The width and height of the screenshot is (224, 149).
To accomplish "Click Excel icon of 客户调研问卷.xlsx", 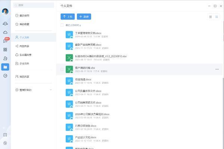I will (x=69, y=69).
